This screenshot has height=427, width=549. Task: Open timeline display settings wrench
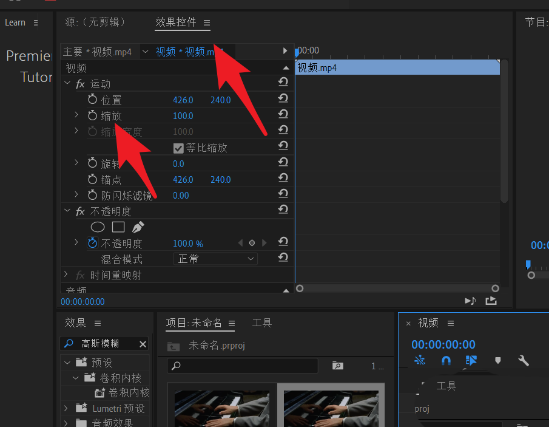[x=524, y=361]
